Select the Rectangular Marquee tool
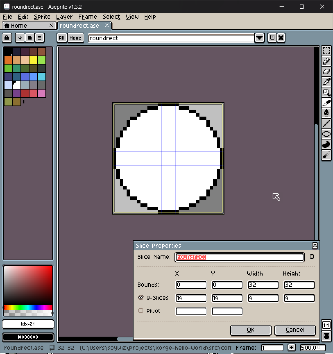This screenshot has width=333, height=354. tap(326, 51)
